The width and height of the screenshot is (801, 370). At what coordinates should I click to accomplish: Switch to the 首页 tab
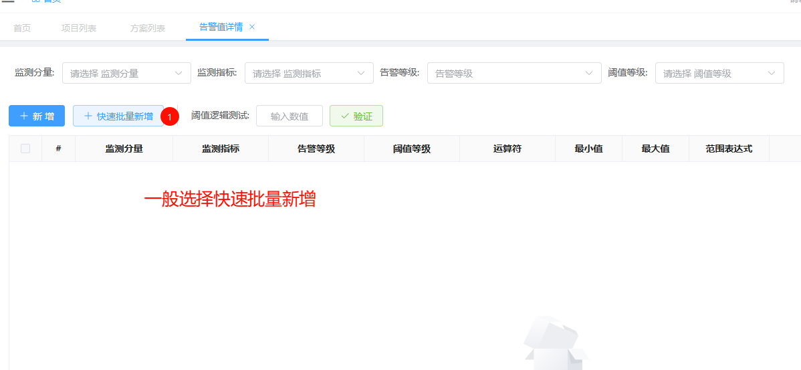[22, 28]
